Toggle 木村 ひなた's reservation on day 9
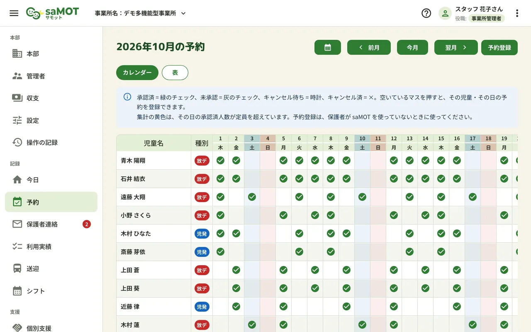The image size is (531, 332). point(346,233)
